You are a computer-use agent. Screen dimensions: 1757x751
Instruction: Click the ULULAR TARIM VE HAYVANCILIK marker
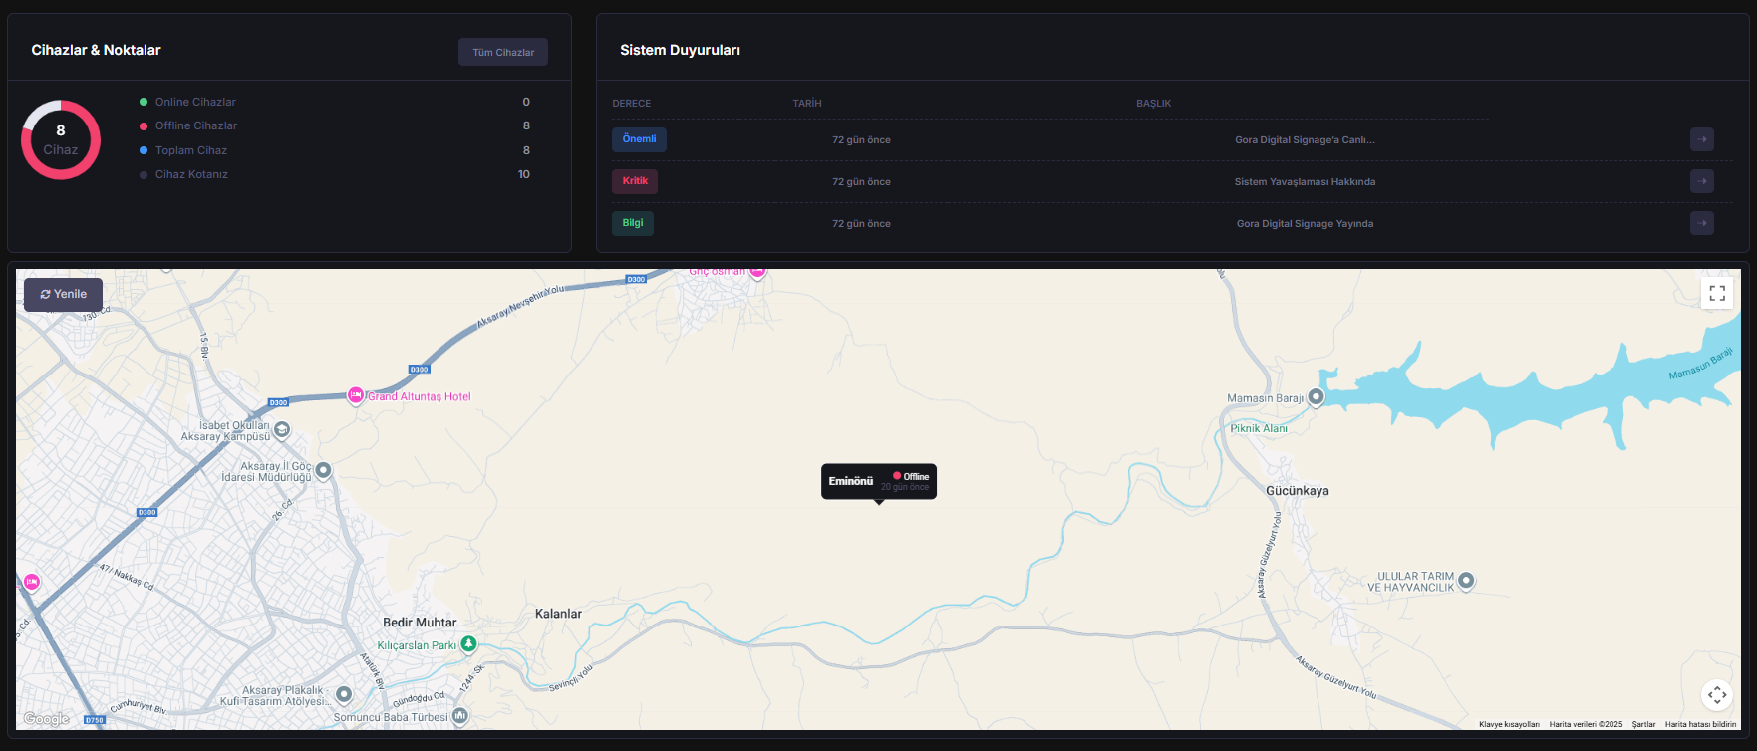tap(1466, 581)
